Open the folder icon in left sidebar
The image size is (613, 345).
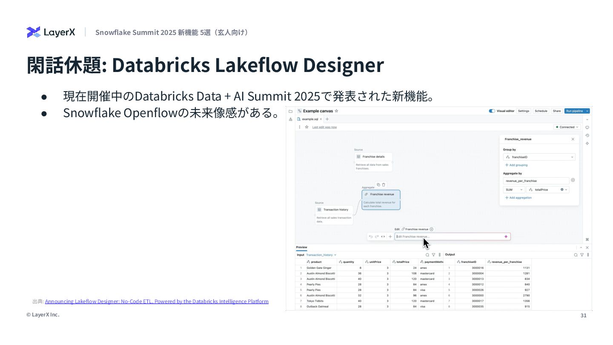[290, 111]
